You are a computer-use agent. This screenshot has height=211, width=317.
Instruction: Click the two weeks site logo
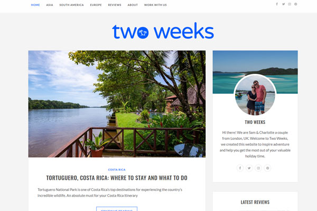coord(163,31)
